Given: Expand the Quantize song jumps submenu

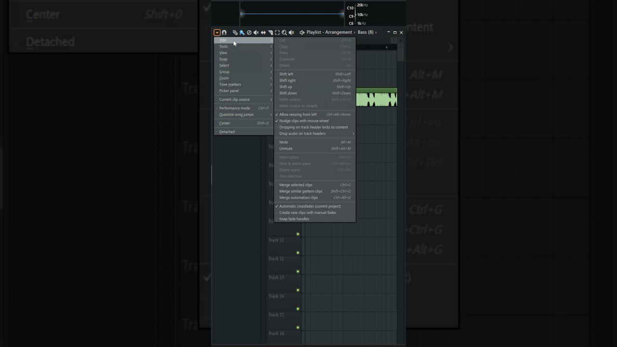Looking at the screenshot, I should coord(244,114).
